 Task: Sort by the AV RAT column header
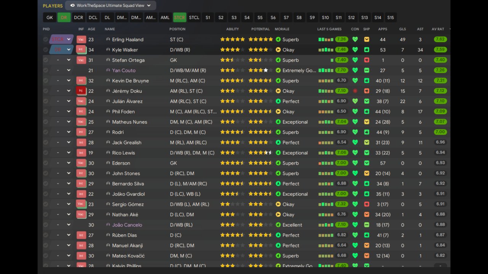tap(438, 29)
